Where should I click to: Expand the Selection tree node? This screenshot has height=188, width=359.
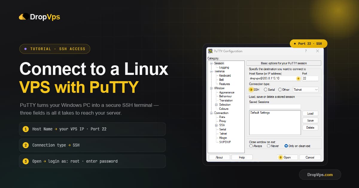tap(216, 105)
